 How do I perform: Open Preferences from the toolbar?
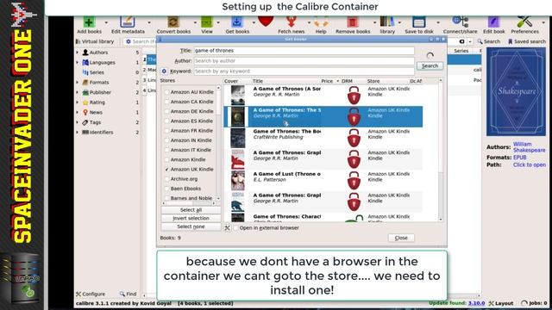pyautogui.click(x=524, y=22)
